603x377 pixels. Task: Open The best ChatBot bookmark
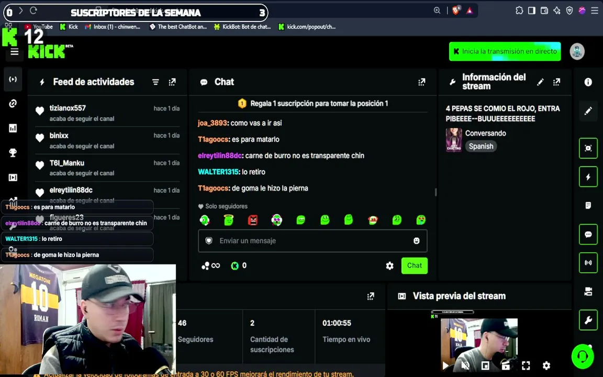[178, 27]
